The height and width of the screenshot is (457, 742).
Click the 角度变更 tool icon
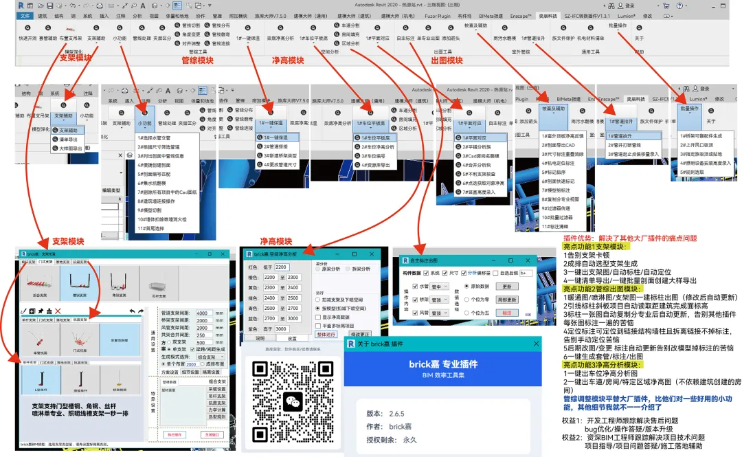[x=178, y=34]
